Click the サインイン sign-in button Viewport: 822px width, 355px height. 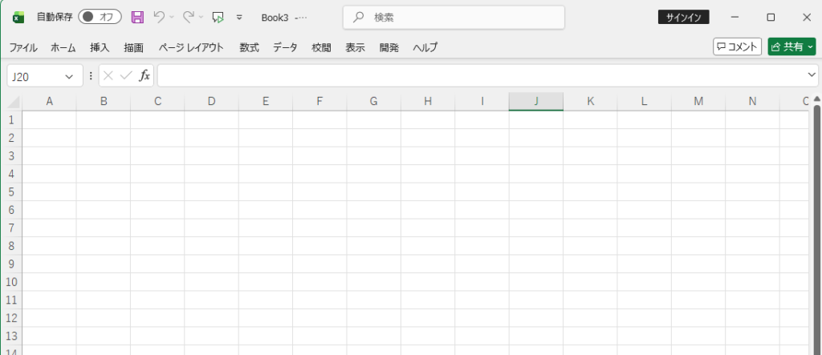pos(683,17)
